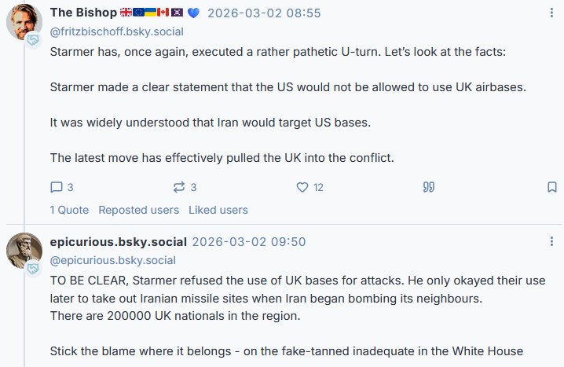Viewport: 564px width, 367px height.
Task: Like The Bishop's post with heart icon
Action: 302,187
